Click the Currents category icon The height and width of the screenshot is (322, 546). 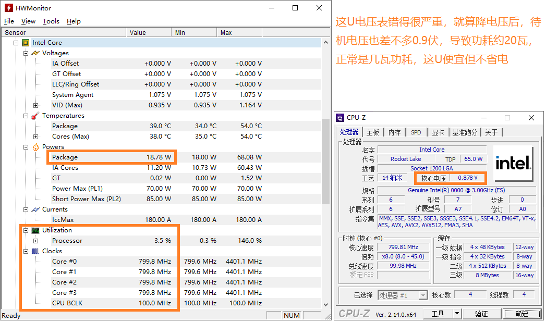(x=35, y=209)
